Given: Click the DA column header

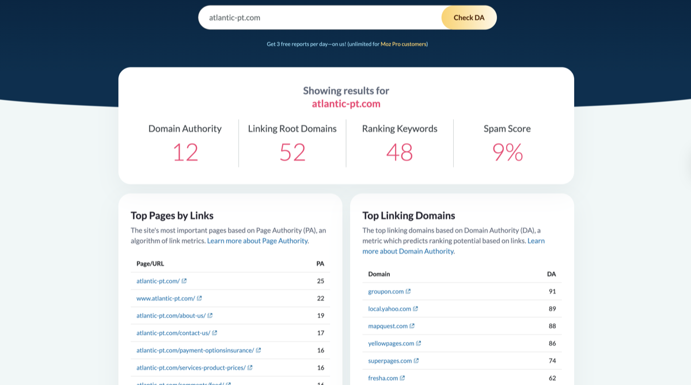Looking at the screenshot, I should point(552,274).
